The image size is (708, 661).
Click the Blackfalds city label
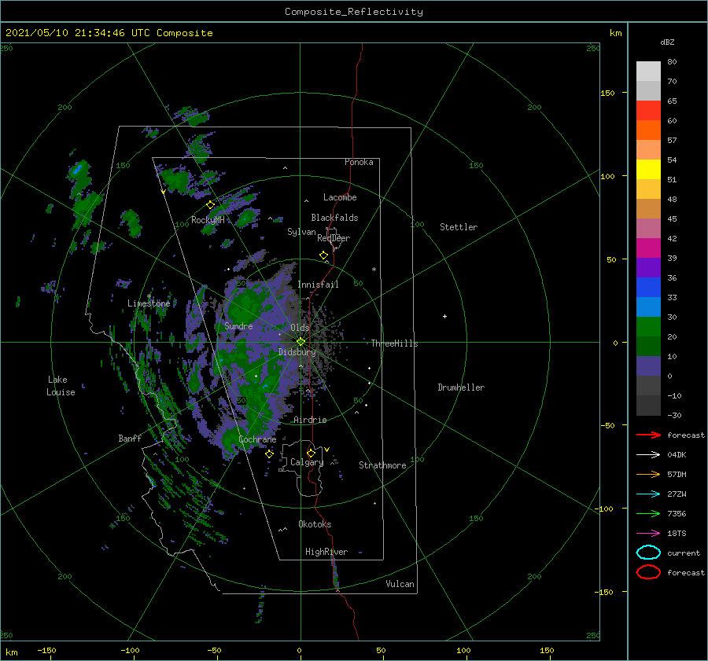tap(334, 218)
